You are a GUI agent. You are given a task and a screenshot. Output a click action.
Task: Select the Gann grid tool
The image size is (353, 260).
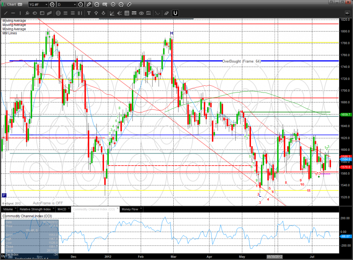click(127, 13)
